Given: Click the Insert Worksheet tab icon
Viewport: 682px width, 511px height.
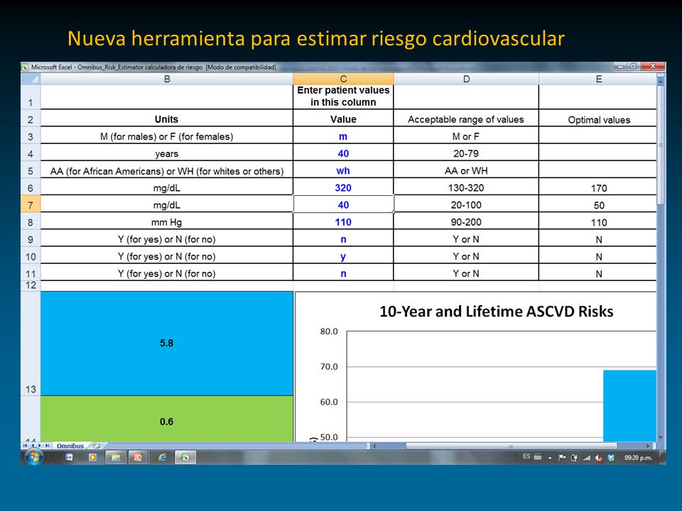Looking at the screenshot, I should point(96,446).
